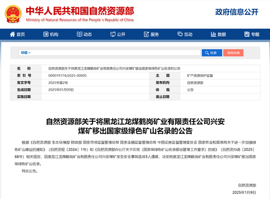Click the date 2025年1月9日 at bottom
This screenshot has height=199, width=270.
pyautogui.click(x=244, y=192)
